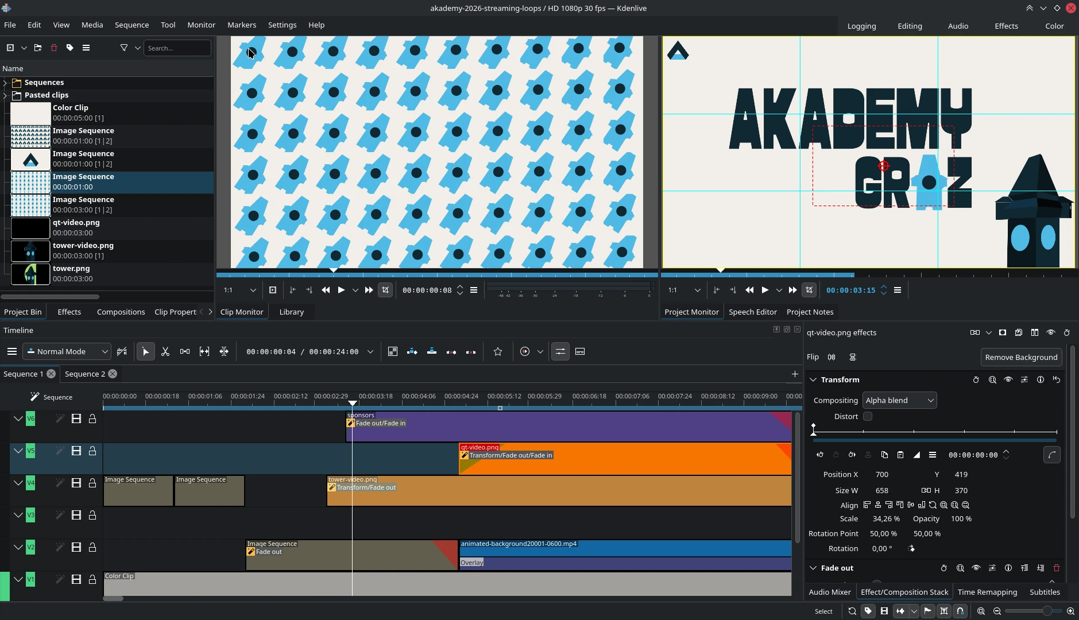The height and width of the screenshot is (620, 1079).
Task: Adjust the timeline zoom slider in status bar
Action: 1033,611
